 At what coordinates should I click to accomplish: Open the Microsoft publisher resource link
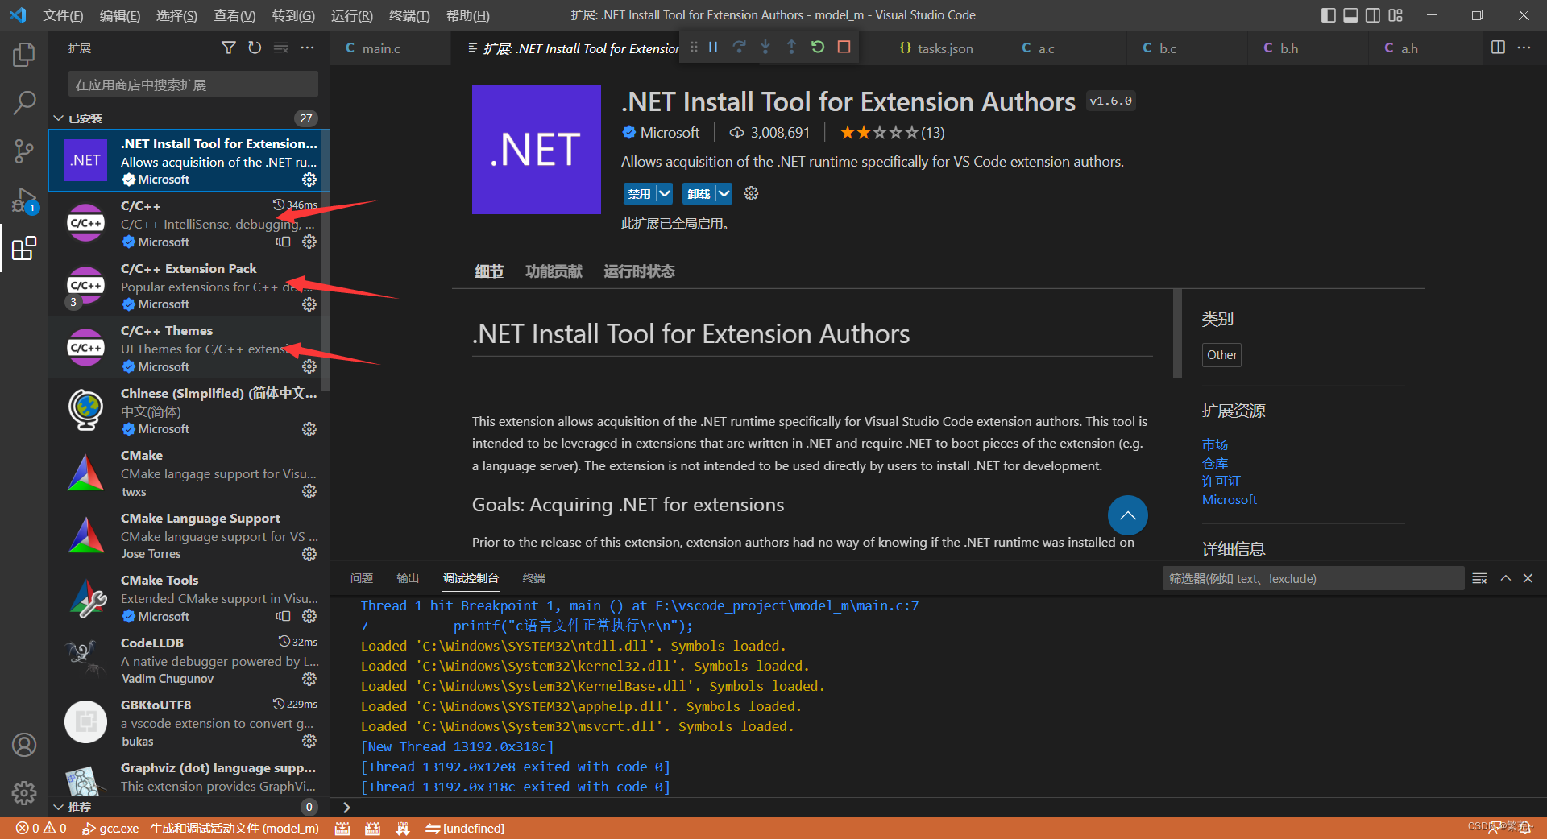1230,499
